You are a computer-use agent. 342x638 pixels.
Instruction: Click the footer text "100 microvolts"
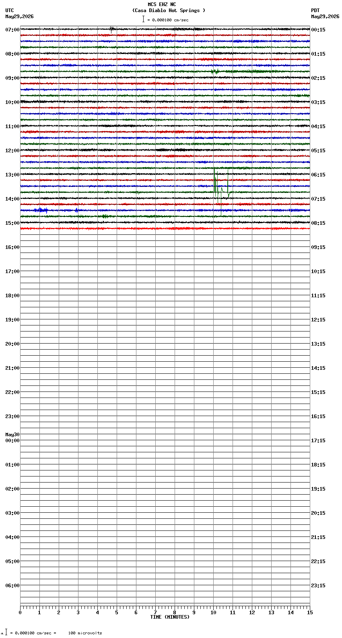[85, 633]
